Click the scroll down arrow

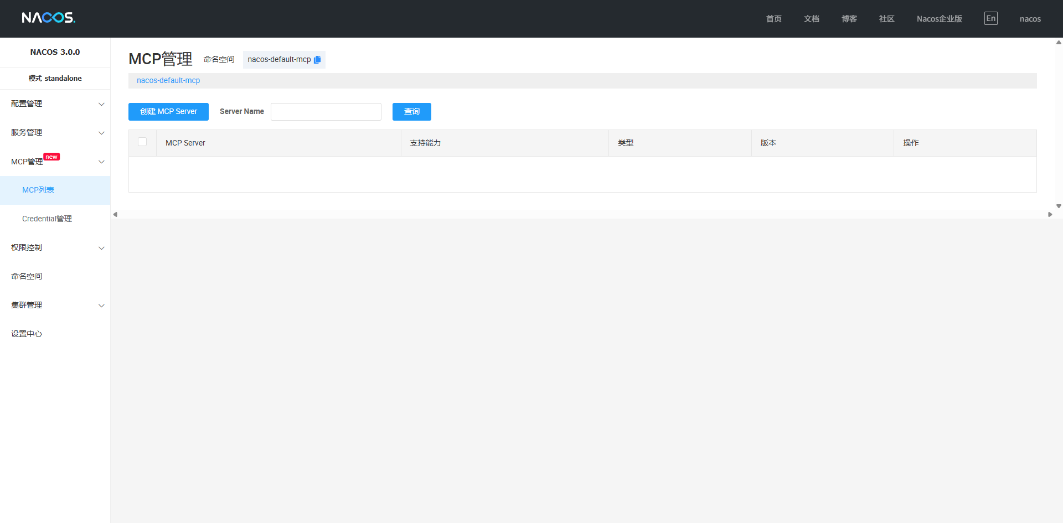[1059, 206]
